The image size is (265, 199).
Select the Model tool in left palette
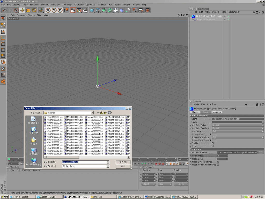(x=3, y=32)
